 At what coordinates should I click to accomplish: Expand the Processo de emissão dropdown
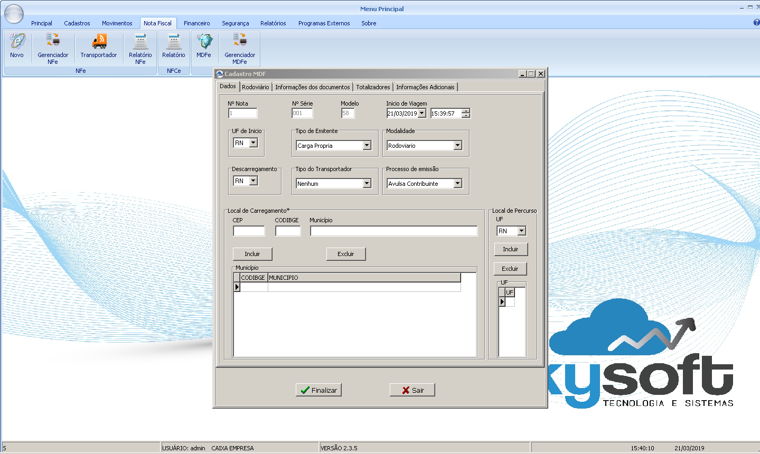[458, 184]
